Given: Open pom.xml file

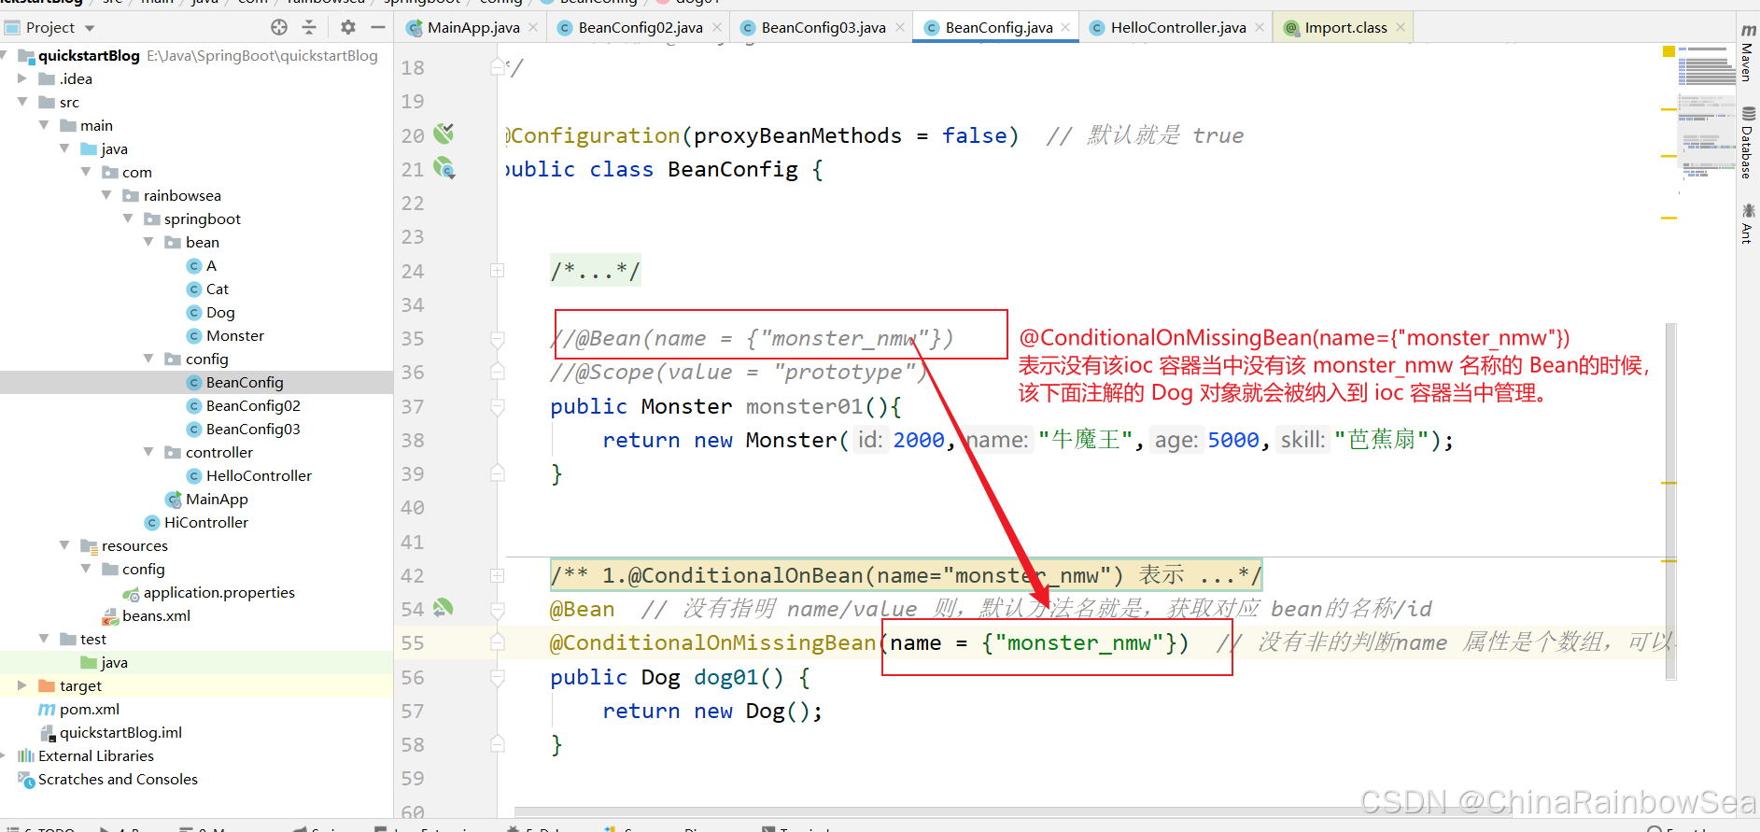Looking at the screenshot, I should (x=79, y=709).
